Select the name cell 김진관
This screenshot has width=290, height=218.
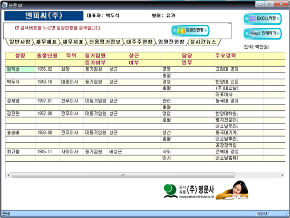point(21,113)
